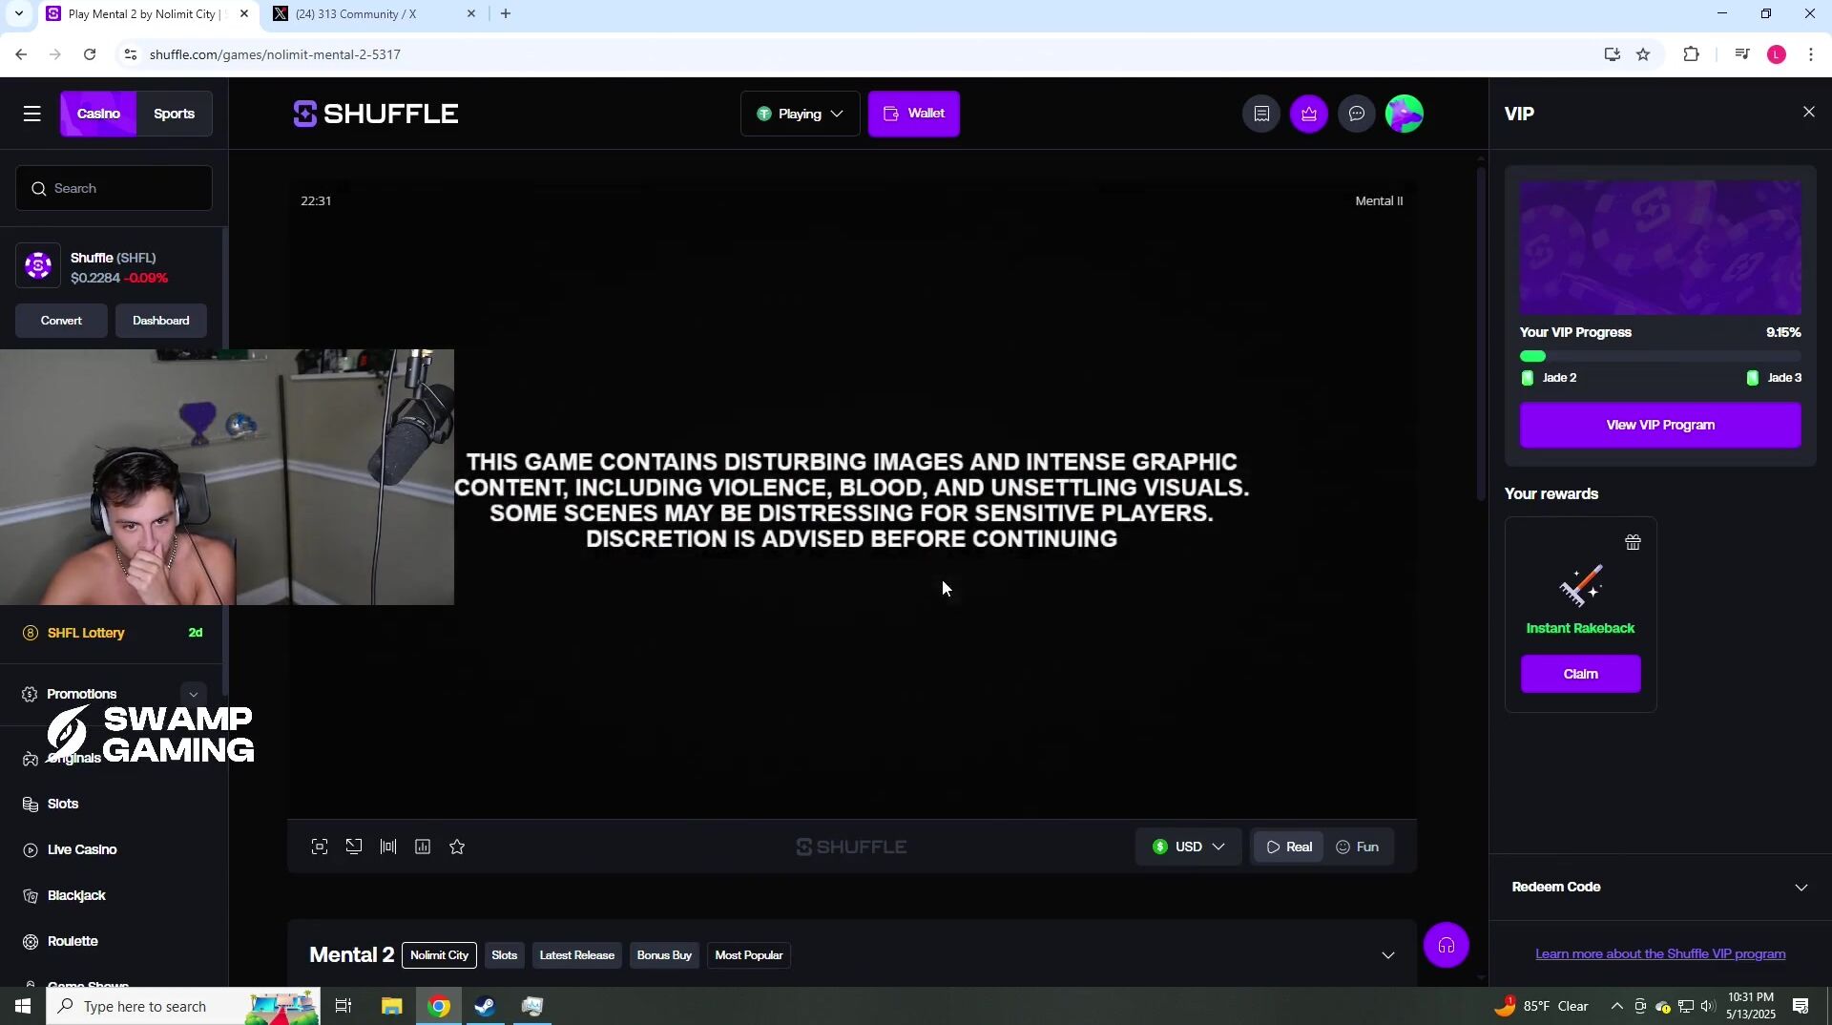Screen dimensions: 1832x1025
Task: Close the VIP side panel
Action: (1809, 113)
